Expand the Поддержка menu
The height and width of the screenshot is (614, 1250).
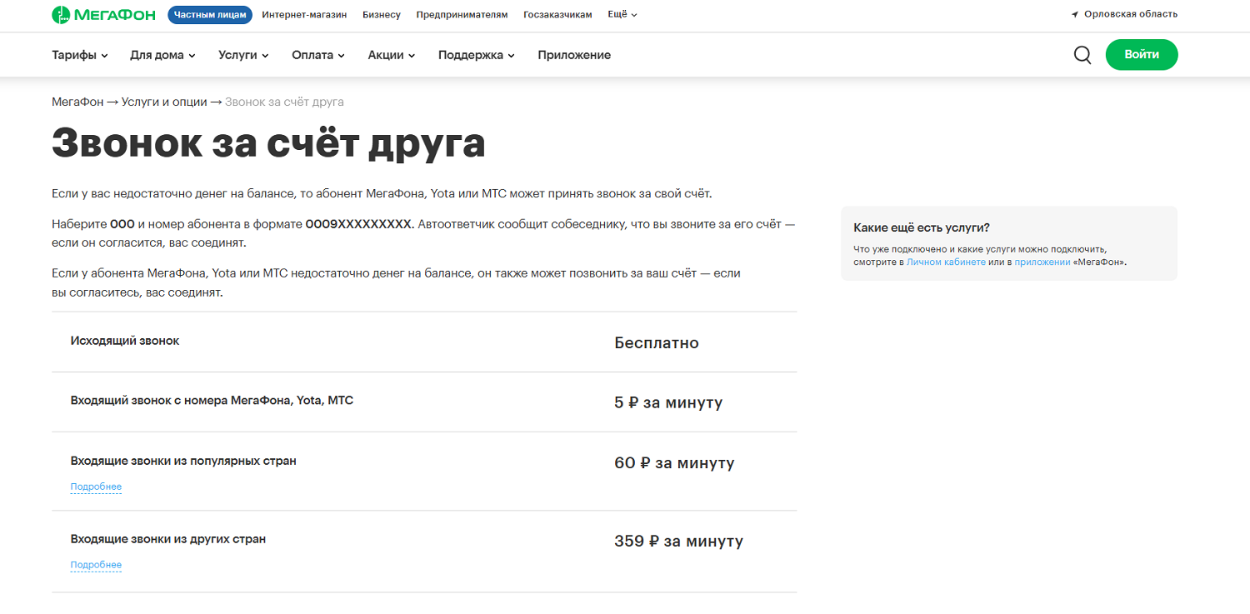point(477,55)
